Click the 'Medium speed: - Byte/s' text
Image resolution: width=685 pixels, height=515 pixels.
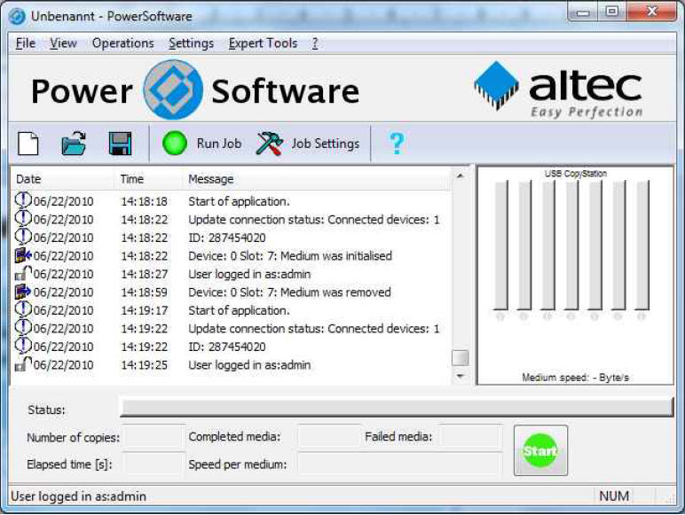pos(575,377)
